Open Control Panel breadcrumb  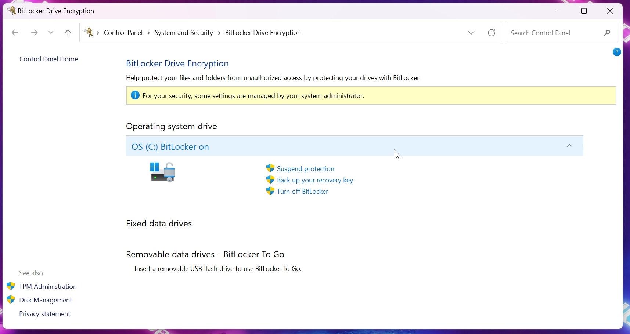[123, 33]
